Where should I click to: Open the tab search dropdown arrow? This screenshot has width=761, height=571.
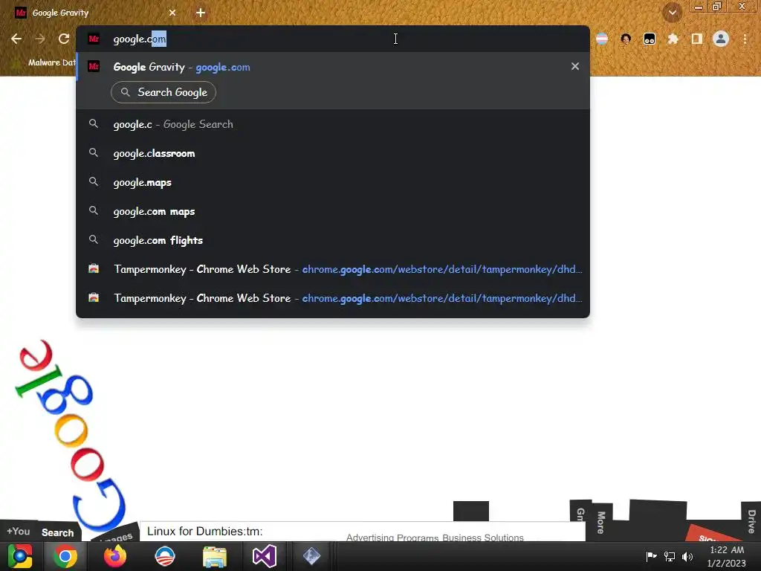672,13
